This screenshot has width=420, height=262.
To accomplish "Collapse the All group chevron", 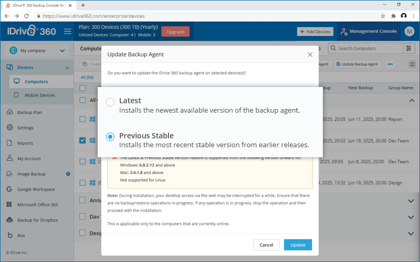I will [x=412, y=101].
